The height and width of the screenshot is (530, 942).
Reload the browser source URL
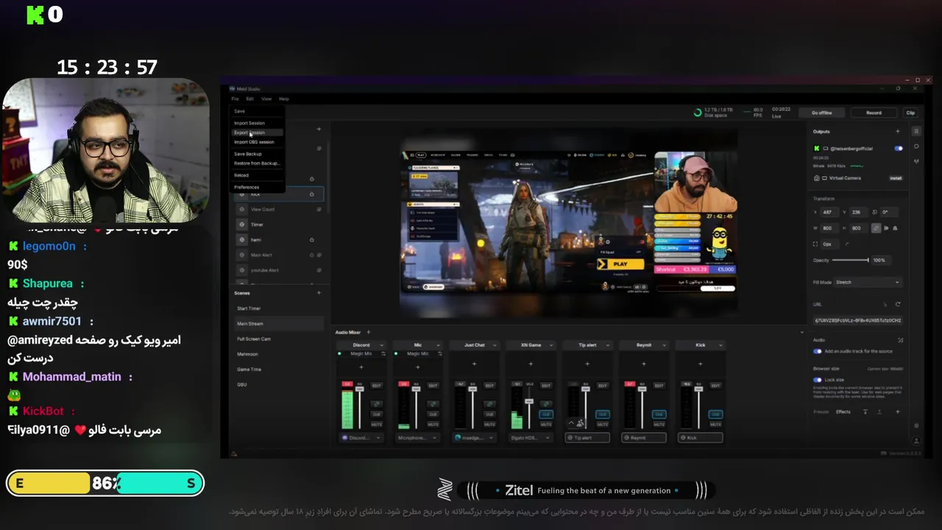pyautogui.click(x=897, y=304)
